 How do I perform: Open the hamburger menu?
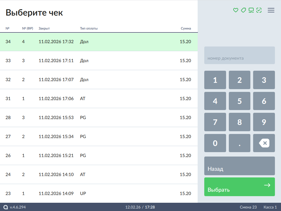271,10
